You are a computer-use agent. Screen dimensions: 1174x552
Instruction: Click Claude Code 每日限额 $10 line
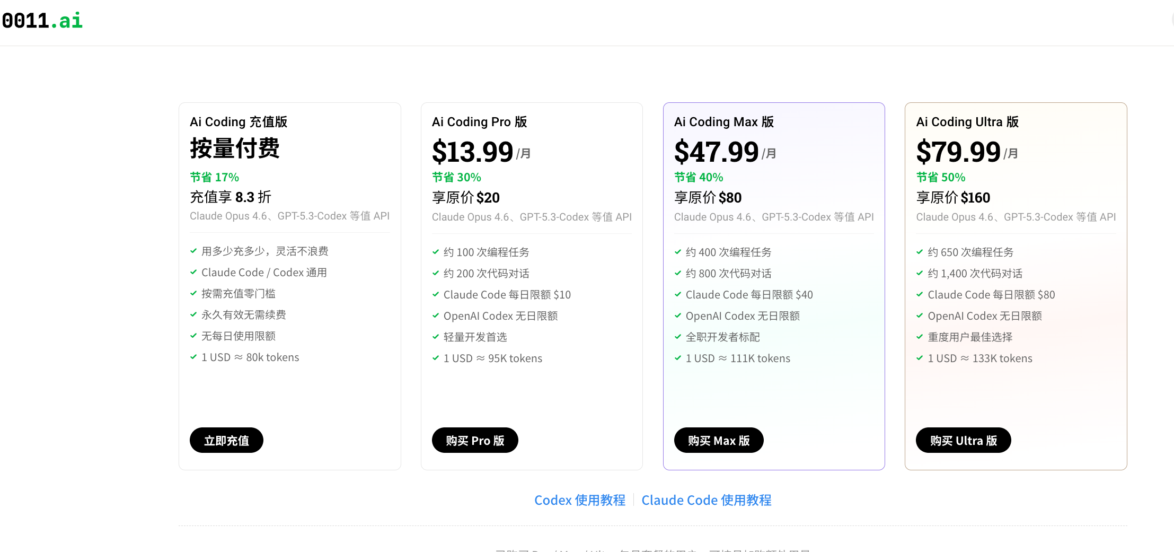coord(507,295)
